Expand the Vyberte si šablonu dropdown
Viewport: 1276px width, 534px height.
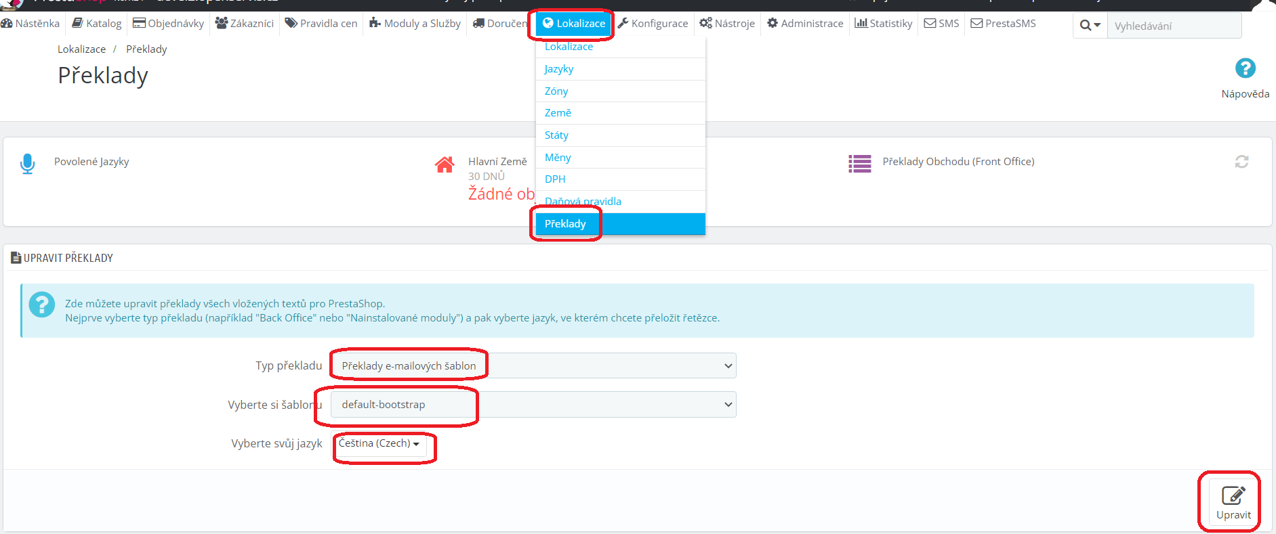[x=533, y=405]
